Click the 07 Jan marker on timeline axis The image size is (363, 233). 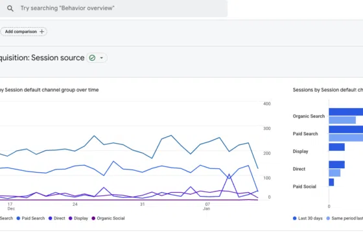coord(207,206)
